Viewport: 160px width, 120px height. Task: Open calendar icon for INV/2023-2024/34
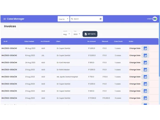click(145, 98)
